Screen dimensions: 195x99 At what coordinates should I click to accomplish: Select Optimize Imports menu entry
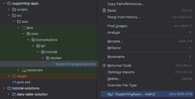coord(147,72)
